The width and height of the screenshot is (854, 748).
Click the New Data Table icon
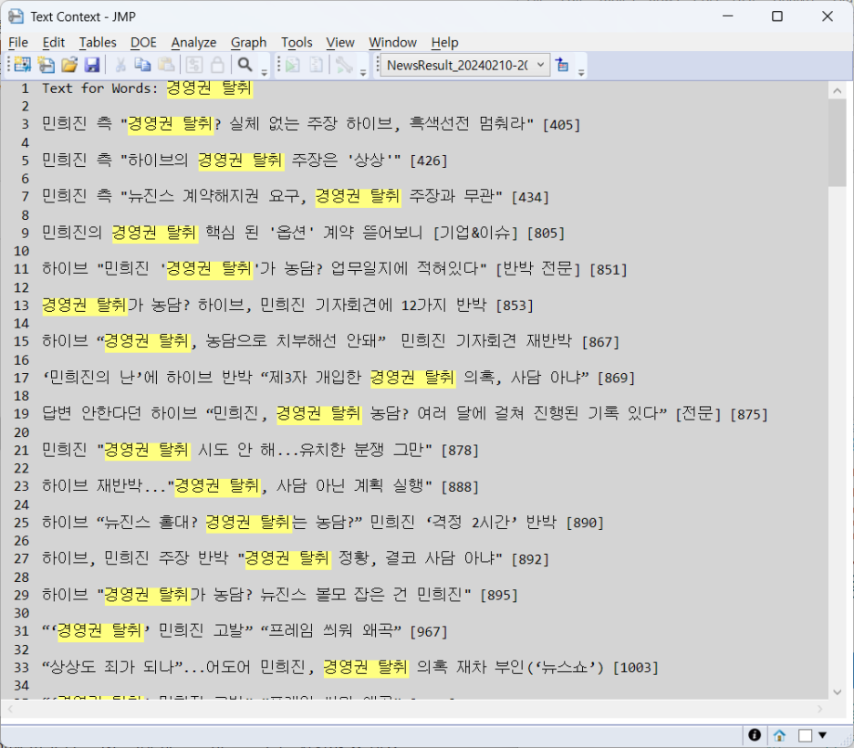point(22,65)
